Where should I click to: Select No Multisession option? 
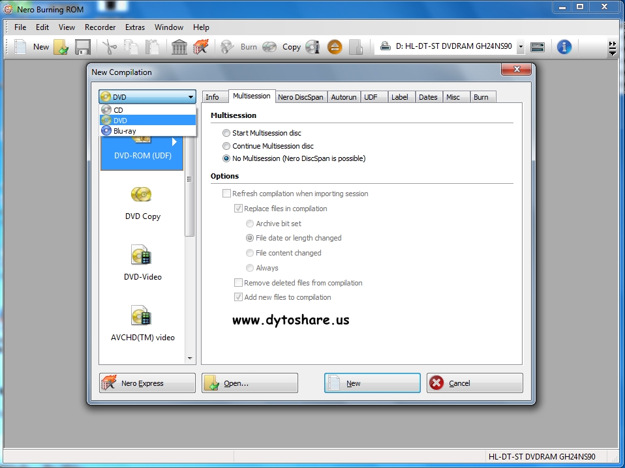294,158
